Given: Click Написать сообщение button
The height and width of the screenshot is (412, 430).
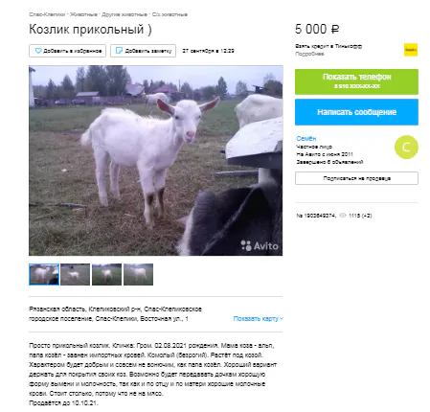Looking at the screenshot, I should pos(356,112).
